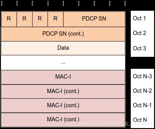Click the Oct N label

[140, 120]
